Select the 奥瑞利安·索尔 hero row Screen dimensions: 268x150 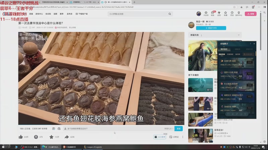[x=237, y=97]
